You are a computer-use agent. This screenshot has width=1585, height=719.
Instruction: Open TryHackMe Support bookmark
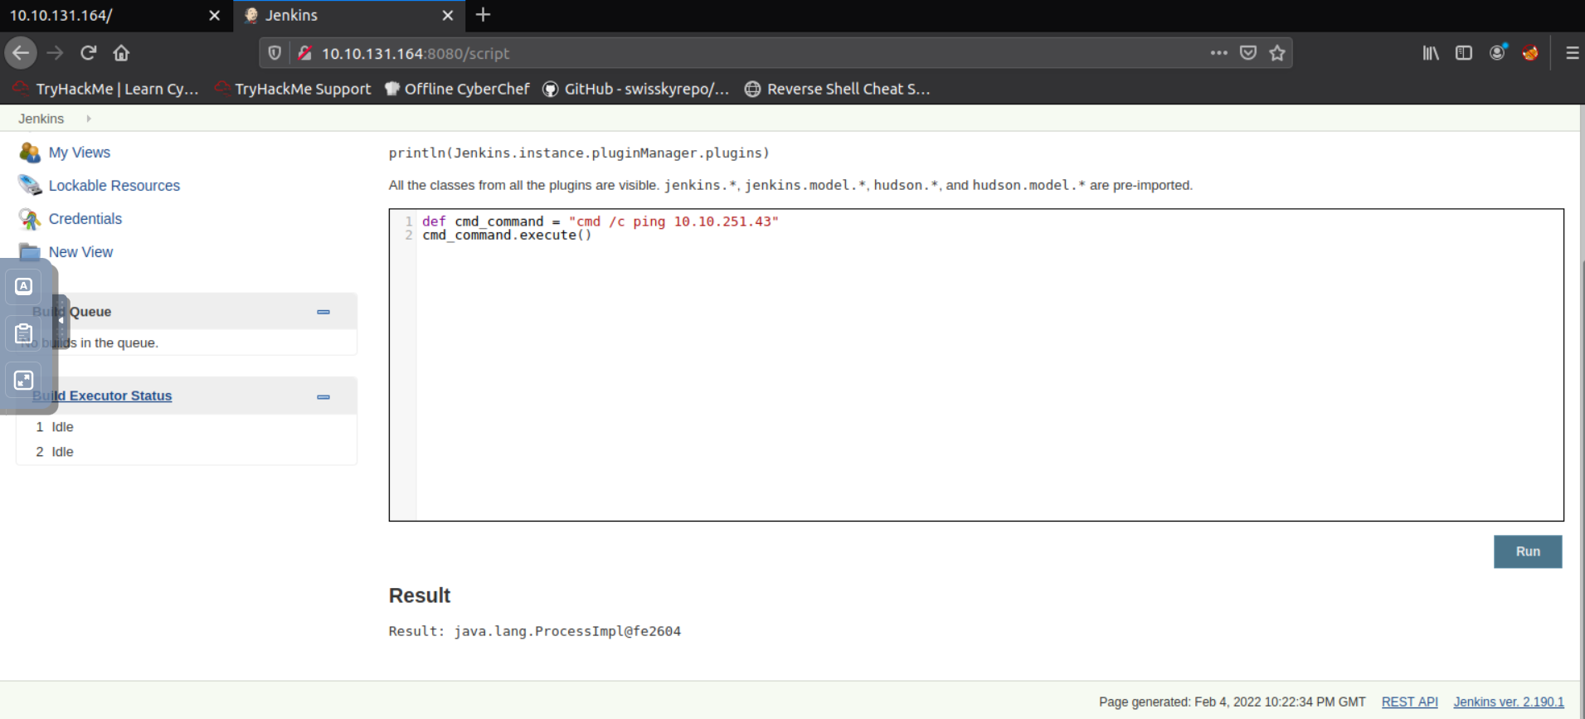coord(293,89)
